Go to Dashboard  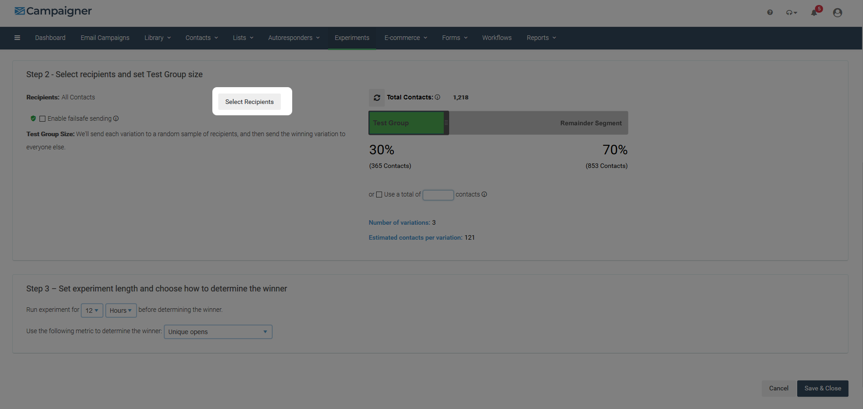(x=50, y=38)
